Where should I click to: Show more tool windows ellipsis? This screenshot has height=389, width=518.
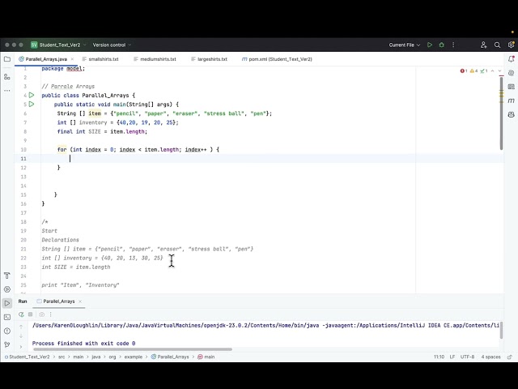point(7,90)
